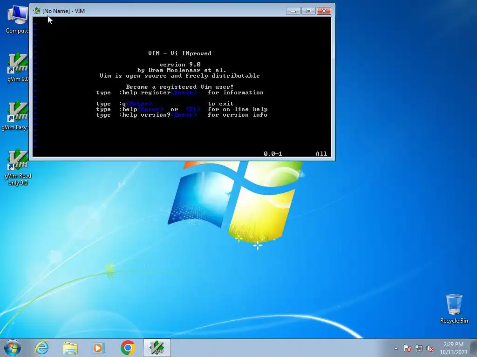Click the ':help register' command text
Image resolution: width=477 pixels, height=357 pixels.
click(144, 93)
